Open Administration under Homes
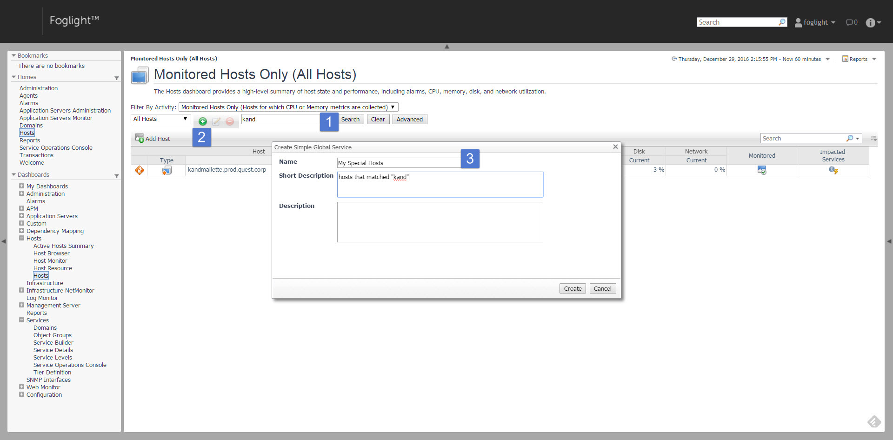The image size is (893, 440). click(x=39, y=88)
